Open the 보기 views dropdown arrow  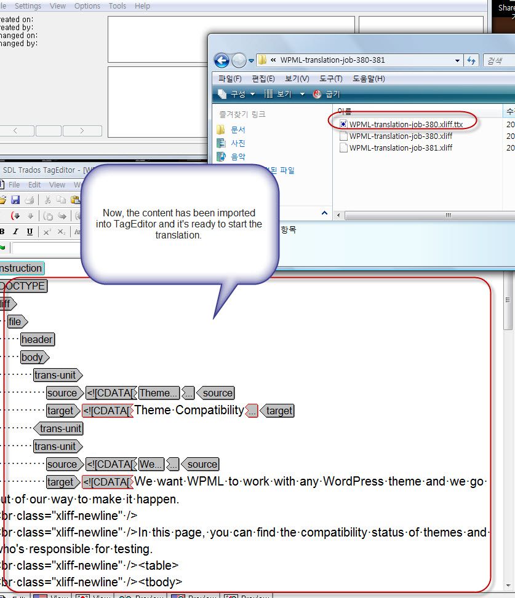click(302, 94)
